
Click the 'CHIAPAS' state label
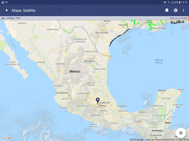click(x=138, y=121)
